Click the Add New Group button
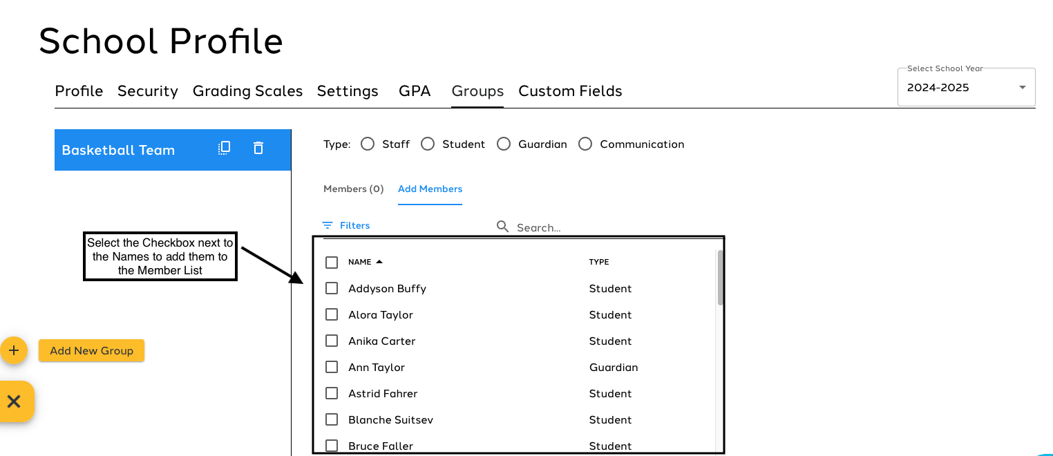1053x456 pixels. (x=91, y=350)
